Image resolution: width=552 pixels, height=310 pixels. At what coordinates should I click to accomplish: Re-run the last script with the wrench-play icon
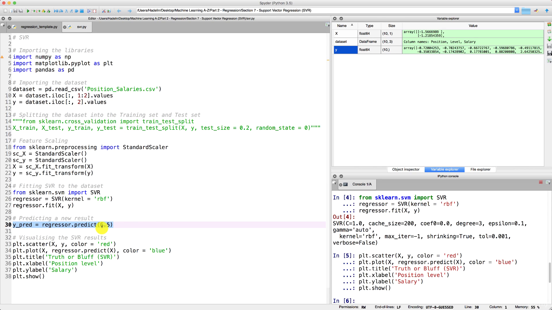point(49,11)
